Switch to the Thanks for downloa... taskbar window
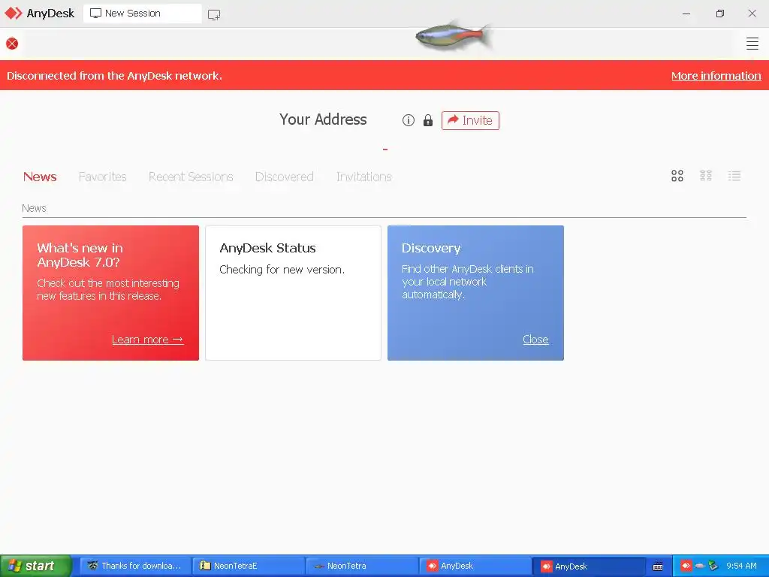Image resolution: width=769 pixels, height=577 pixels. 135,566
